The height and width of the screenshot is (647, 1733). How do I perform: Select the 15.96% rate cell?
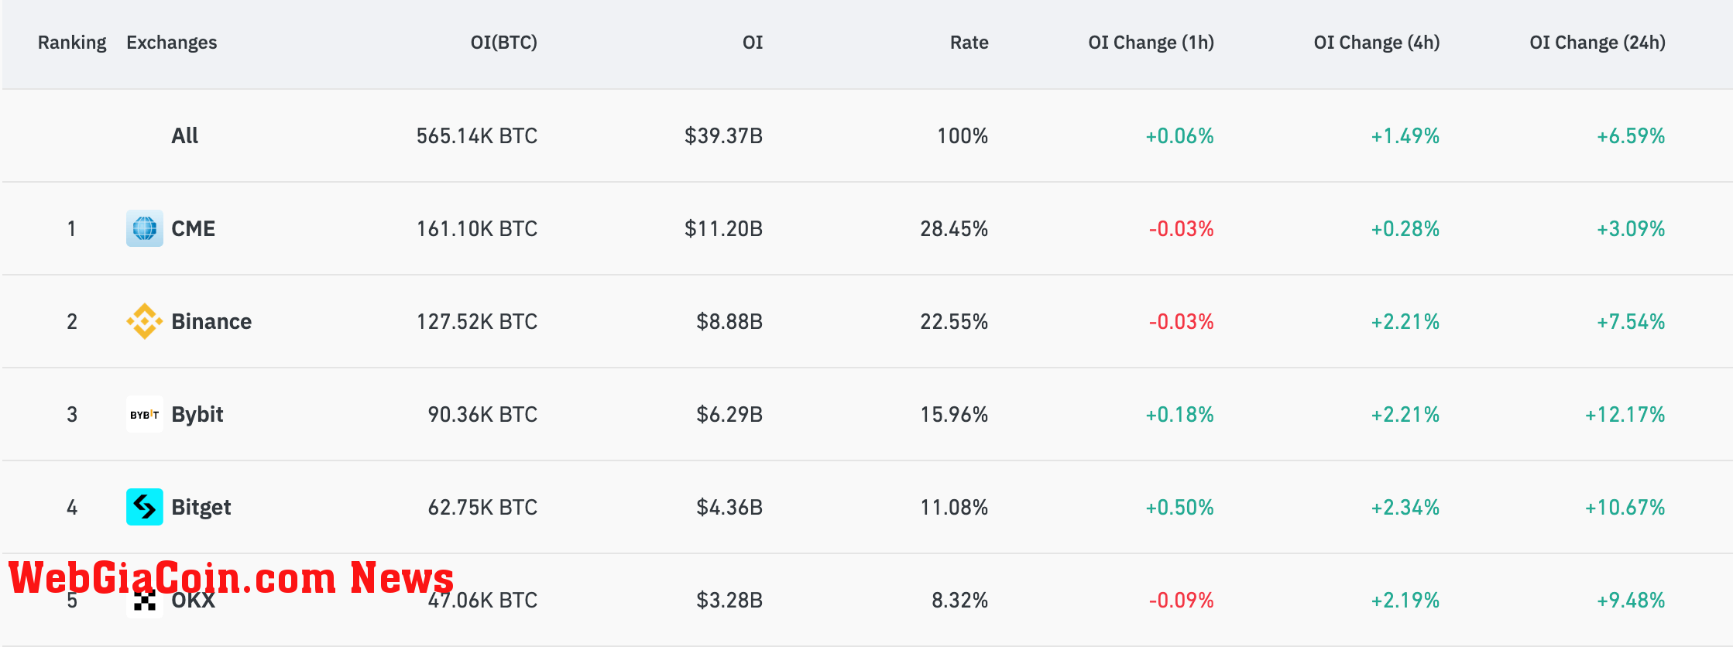click(954, 414)
